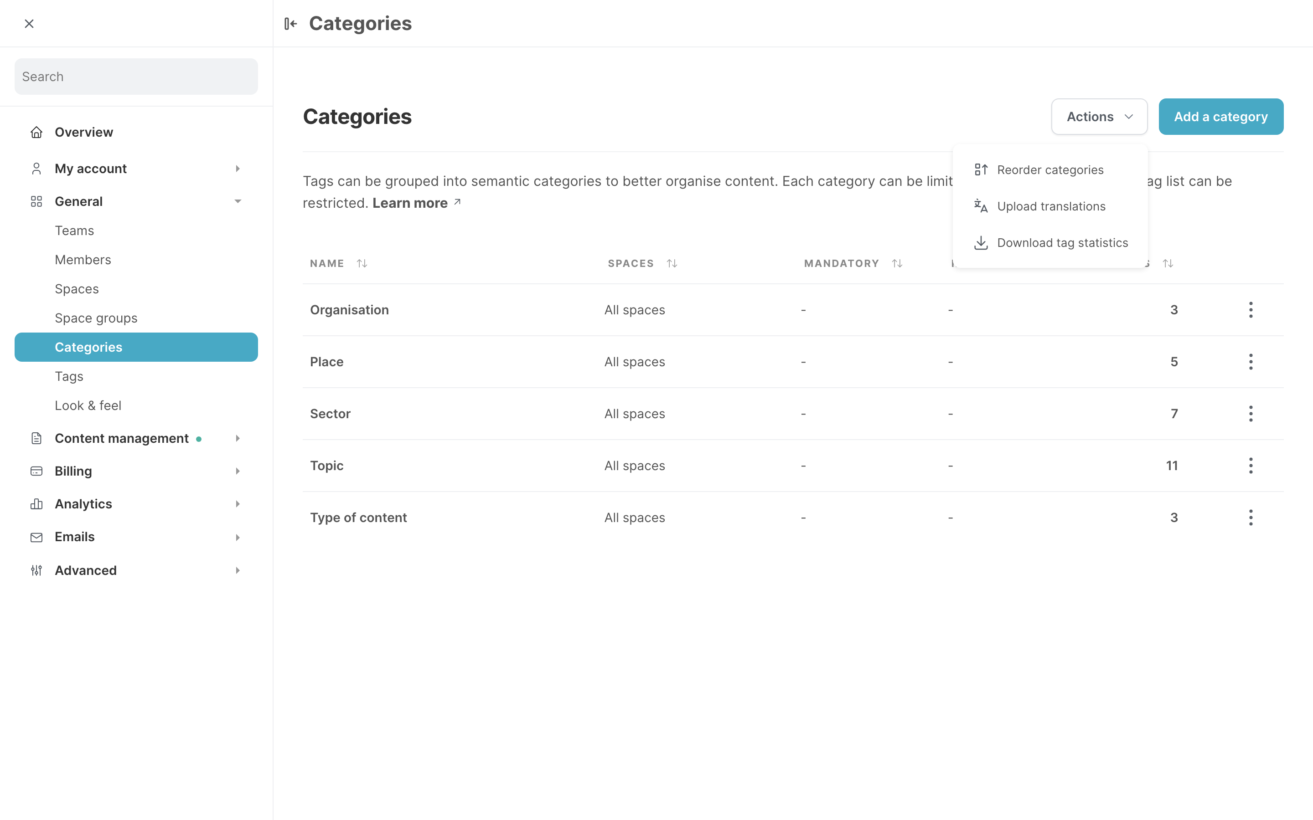
Task: Click the Analytics bar chart icon
Action: tap(36, 504)
